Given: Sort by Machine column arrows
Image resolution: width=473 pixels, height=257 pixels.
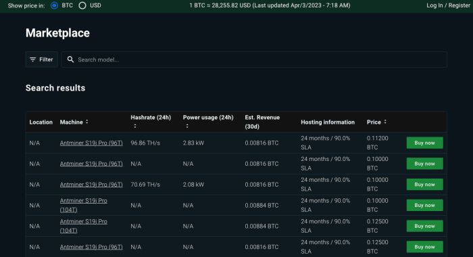Looking at the screenshot, I should 87,122.
